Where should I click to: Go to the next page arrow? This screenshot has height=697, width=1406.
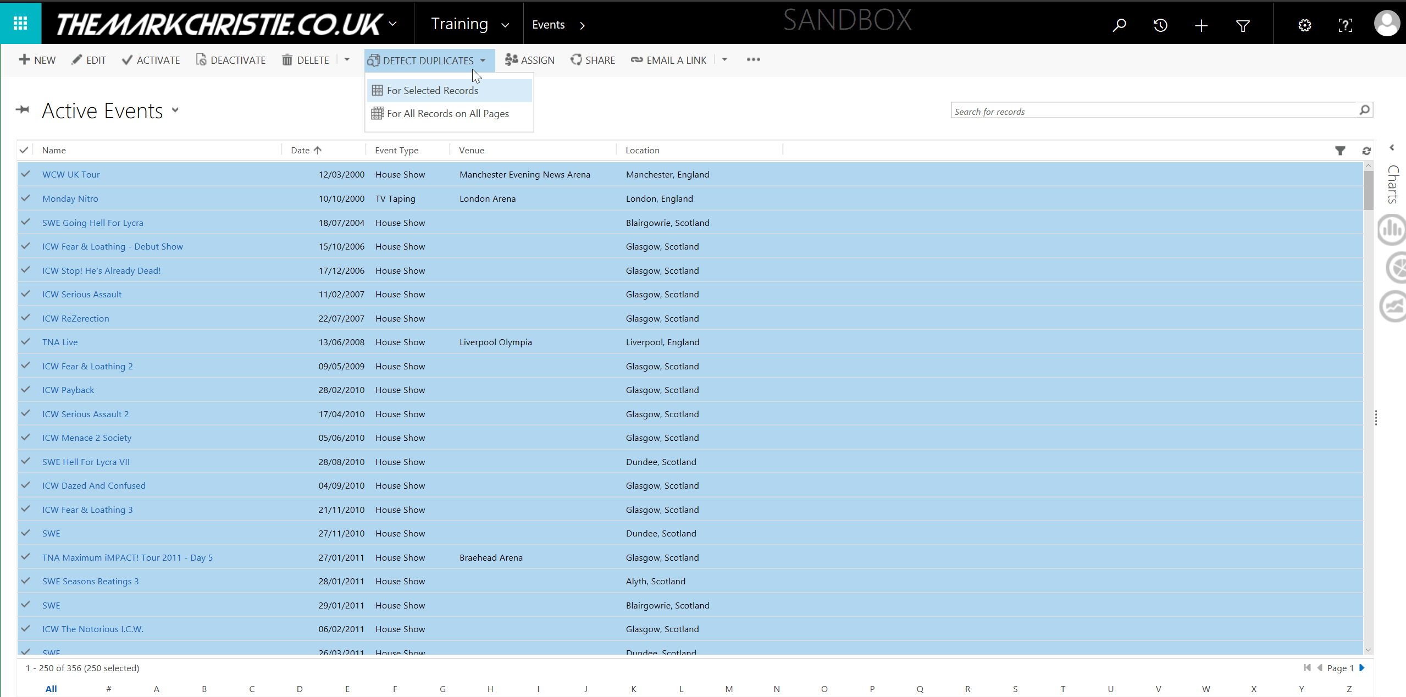tap(1363, 668)
